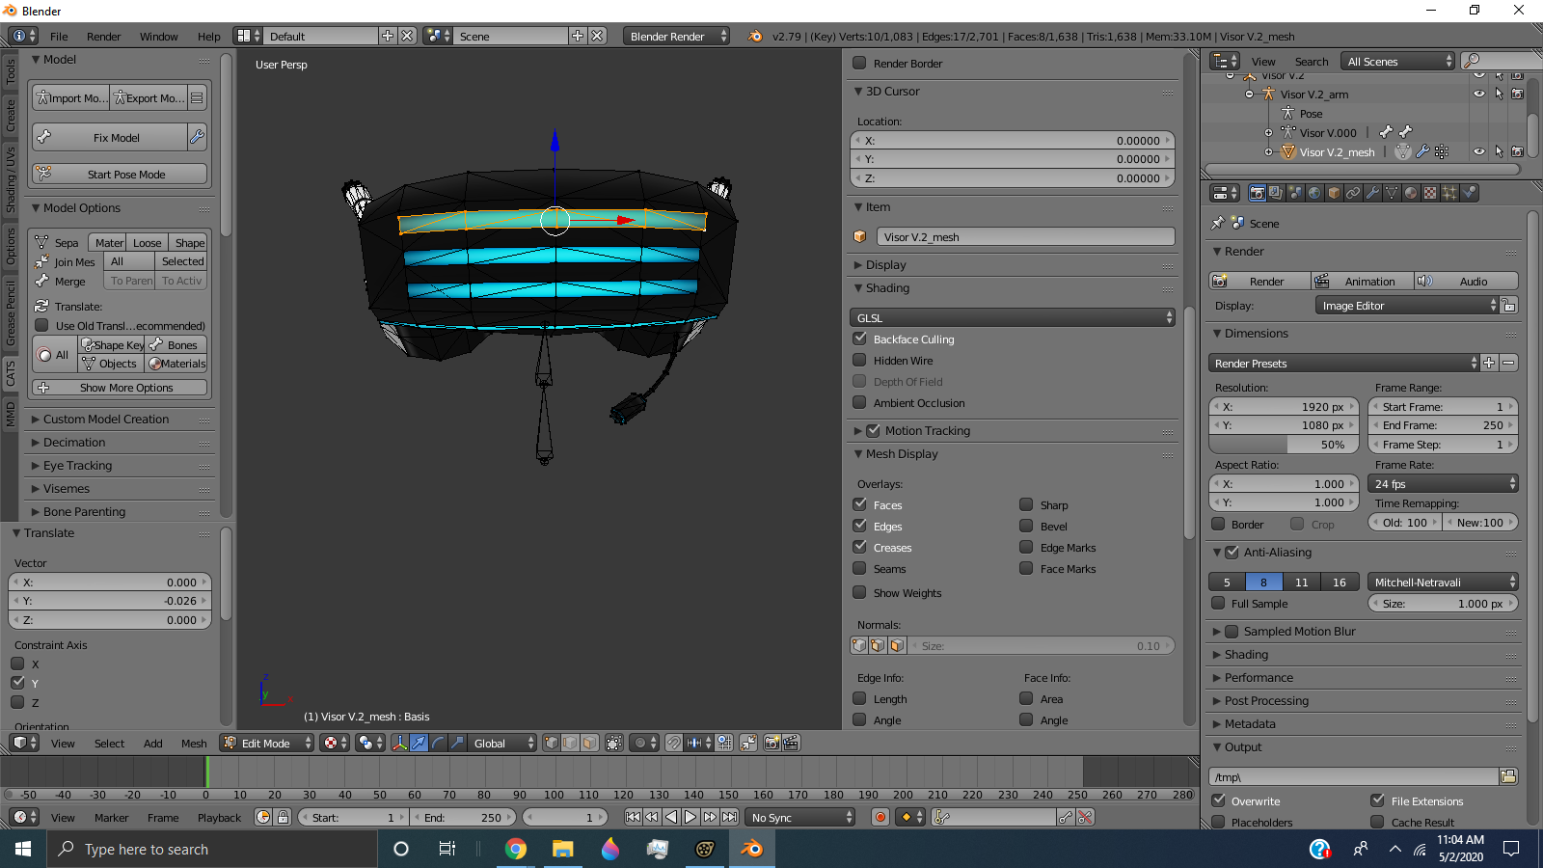Enable the rotate manipulator arc icon
Screen dimensions: 1543x868
click(438, 743)
